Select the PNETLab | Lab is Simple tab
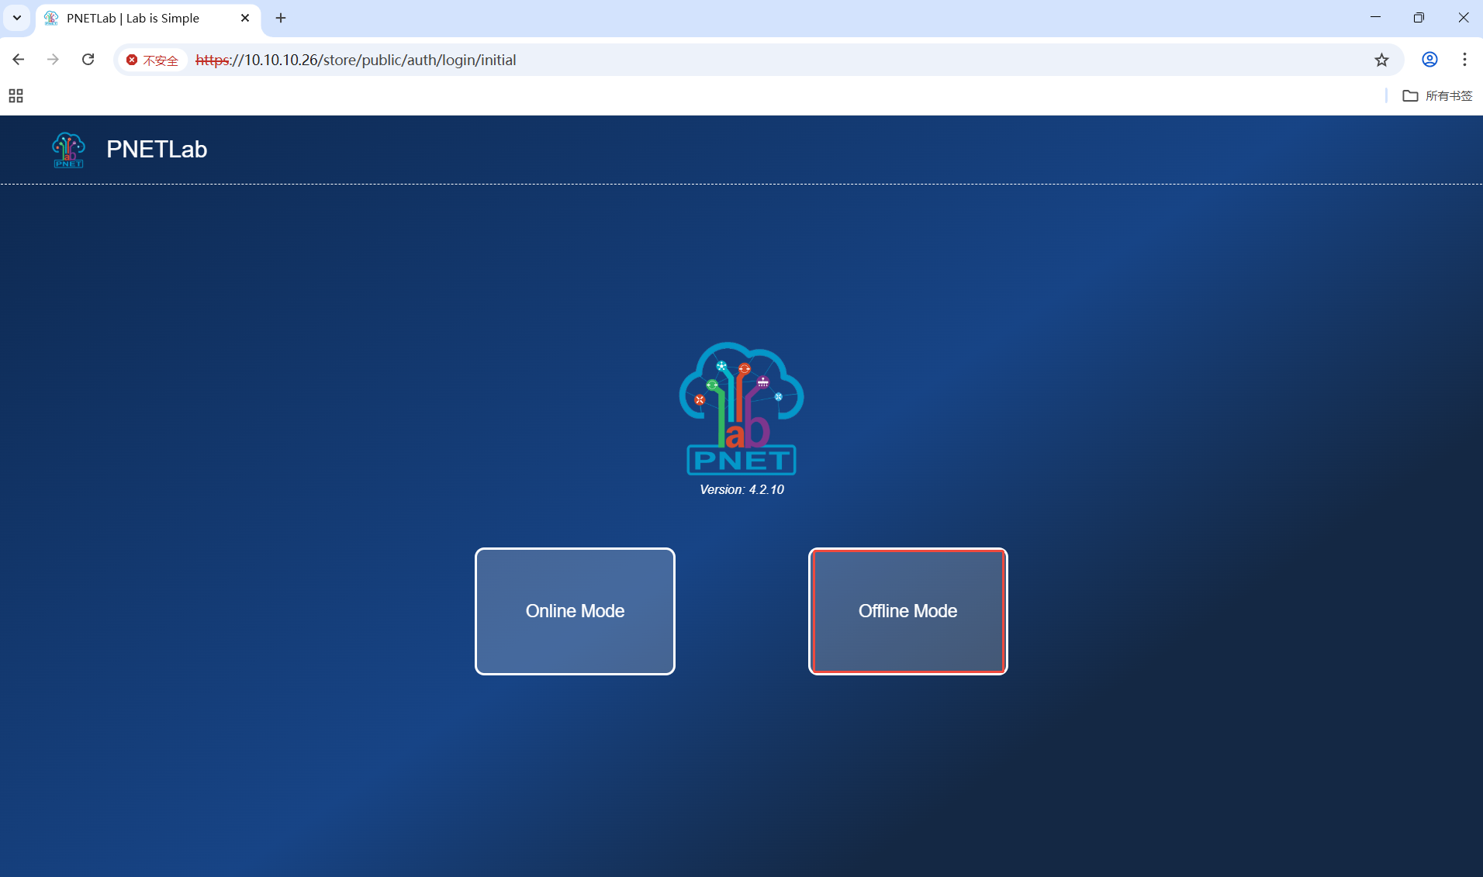The height and width of the screenshot is (877, 1483). tap(147, 18)
